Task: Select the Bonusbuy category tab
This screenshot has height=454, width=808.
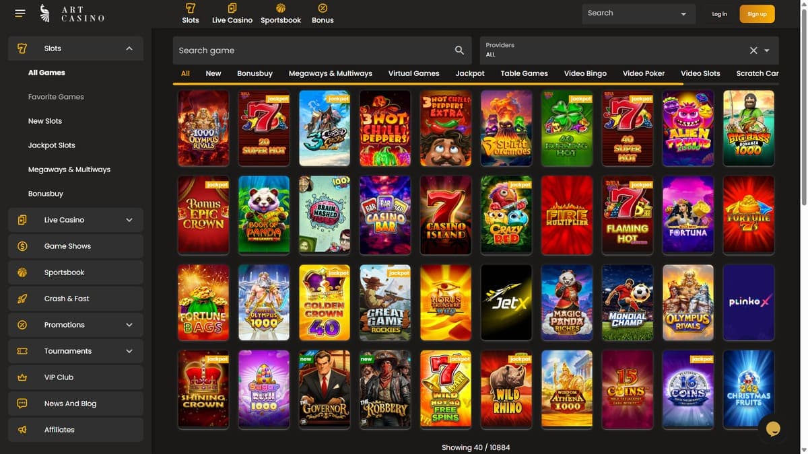Action: [x=255, y=73]
